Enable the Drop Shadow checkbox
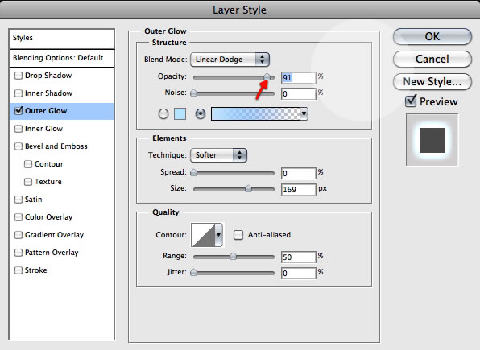Viewport: 480px width, 350px height. tap(19, 76)
